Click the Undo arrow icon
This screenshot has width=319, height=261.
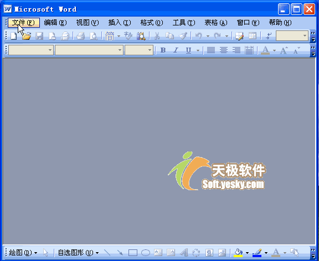pyautogui.click(x=199, y=36)
